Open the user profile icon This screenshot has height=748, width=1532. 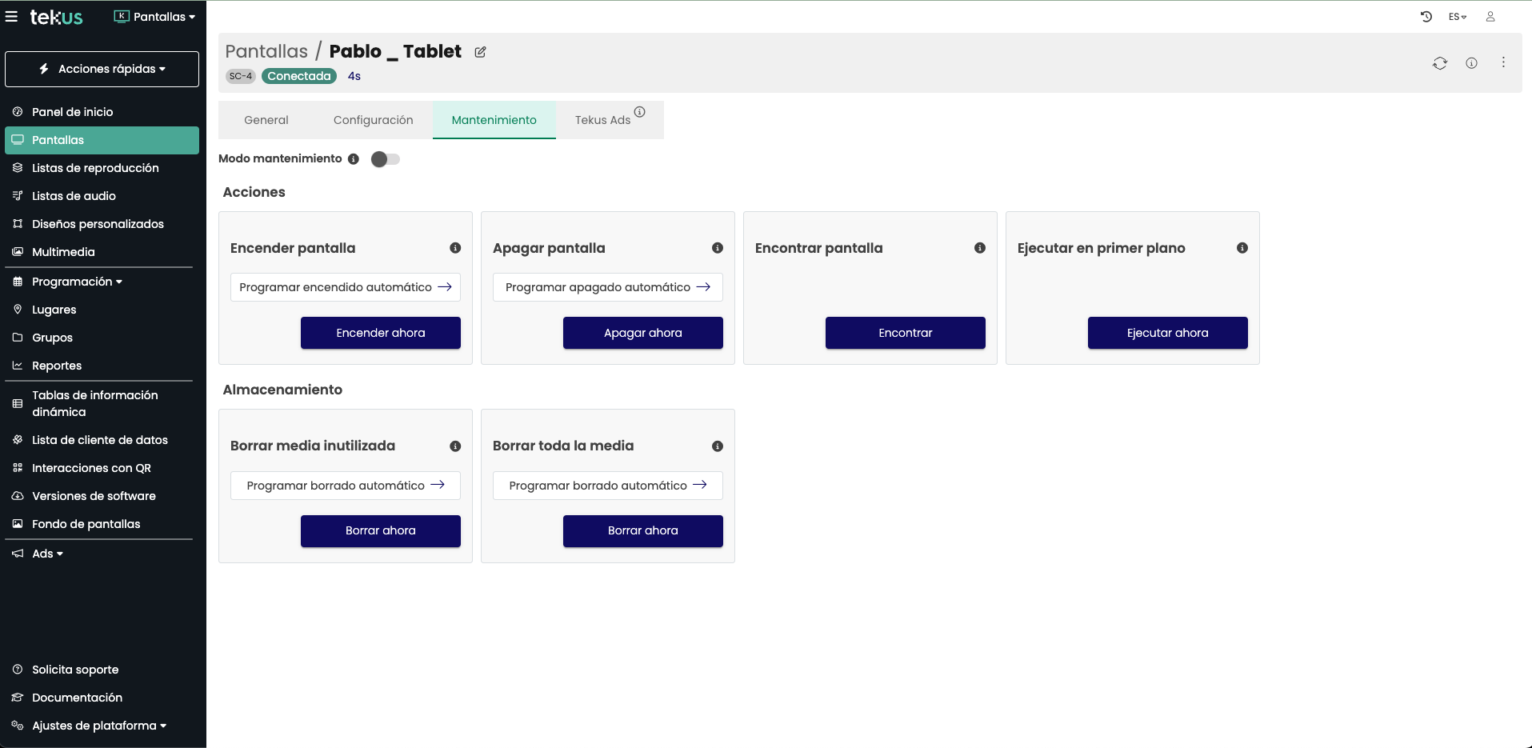(1490, 17)
